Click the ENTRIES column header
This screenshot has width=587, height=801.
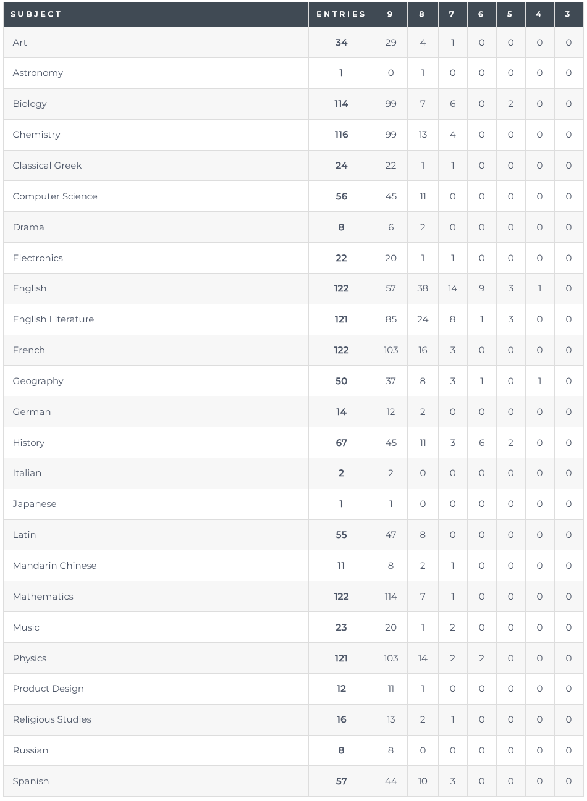click(341, 14)
